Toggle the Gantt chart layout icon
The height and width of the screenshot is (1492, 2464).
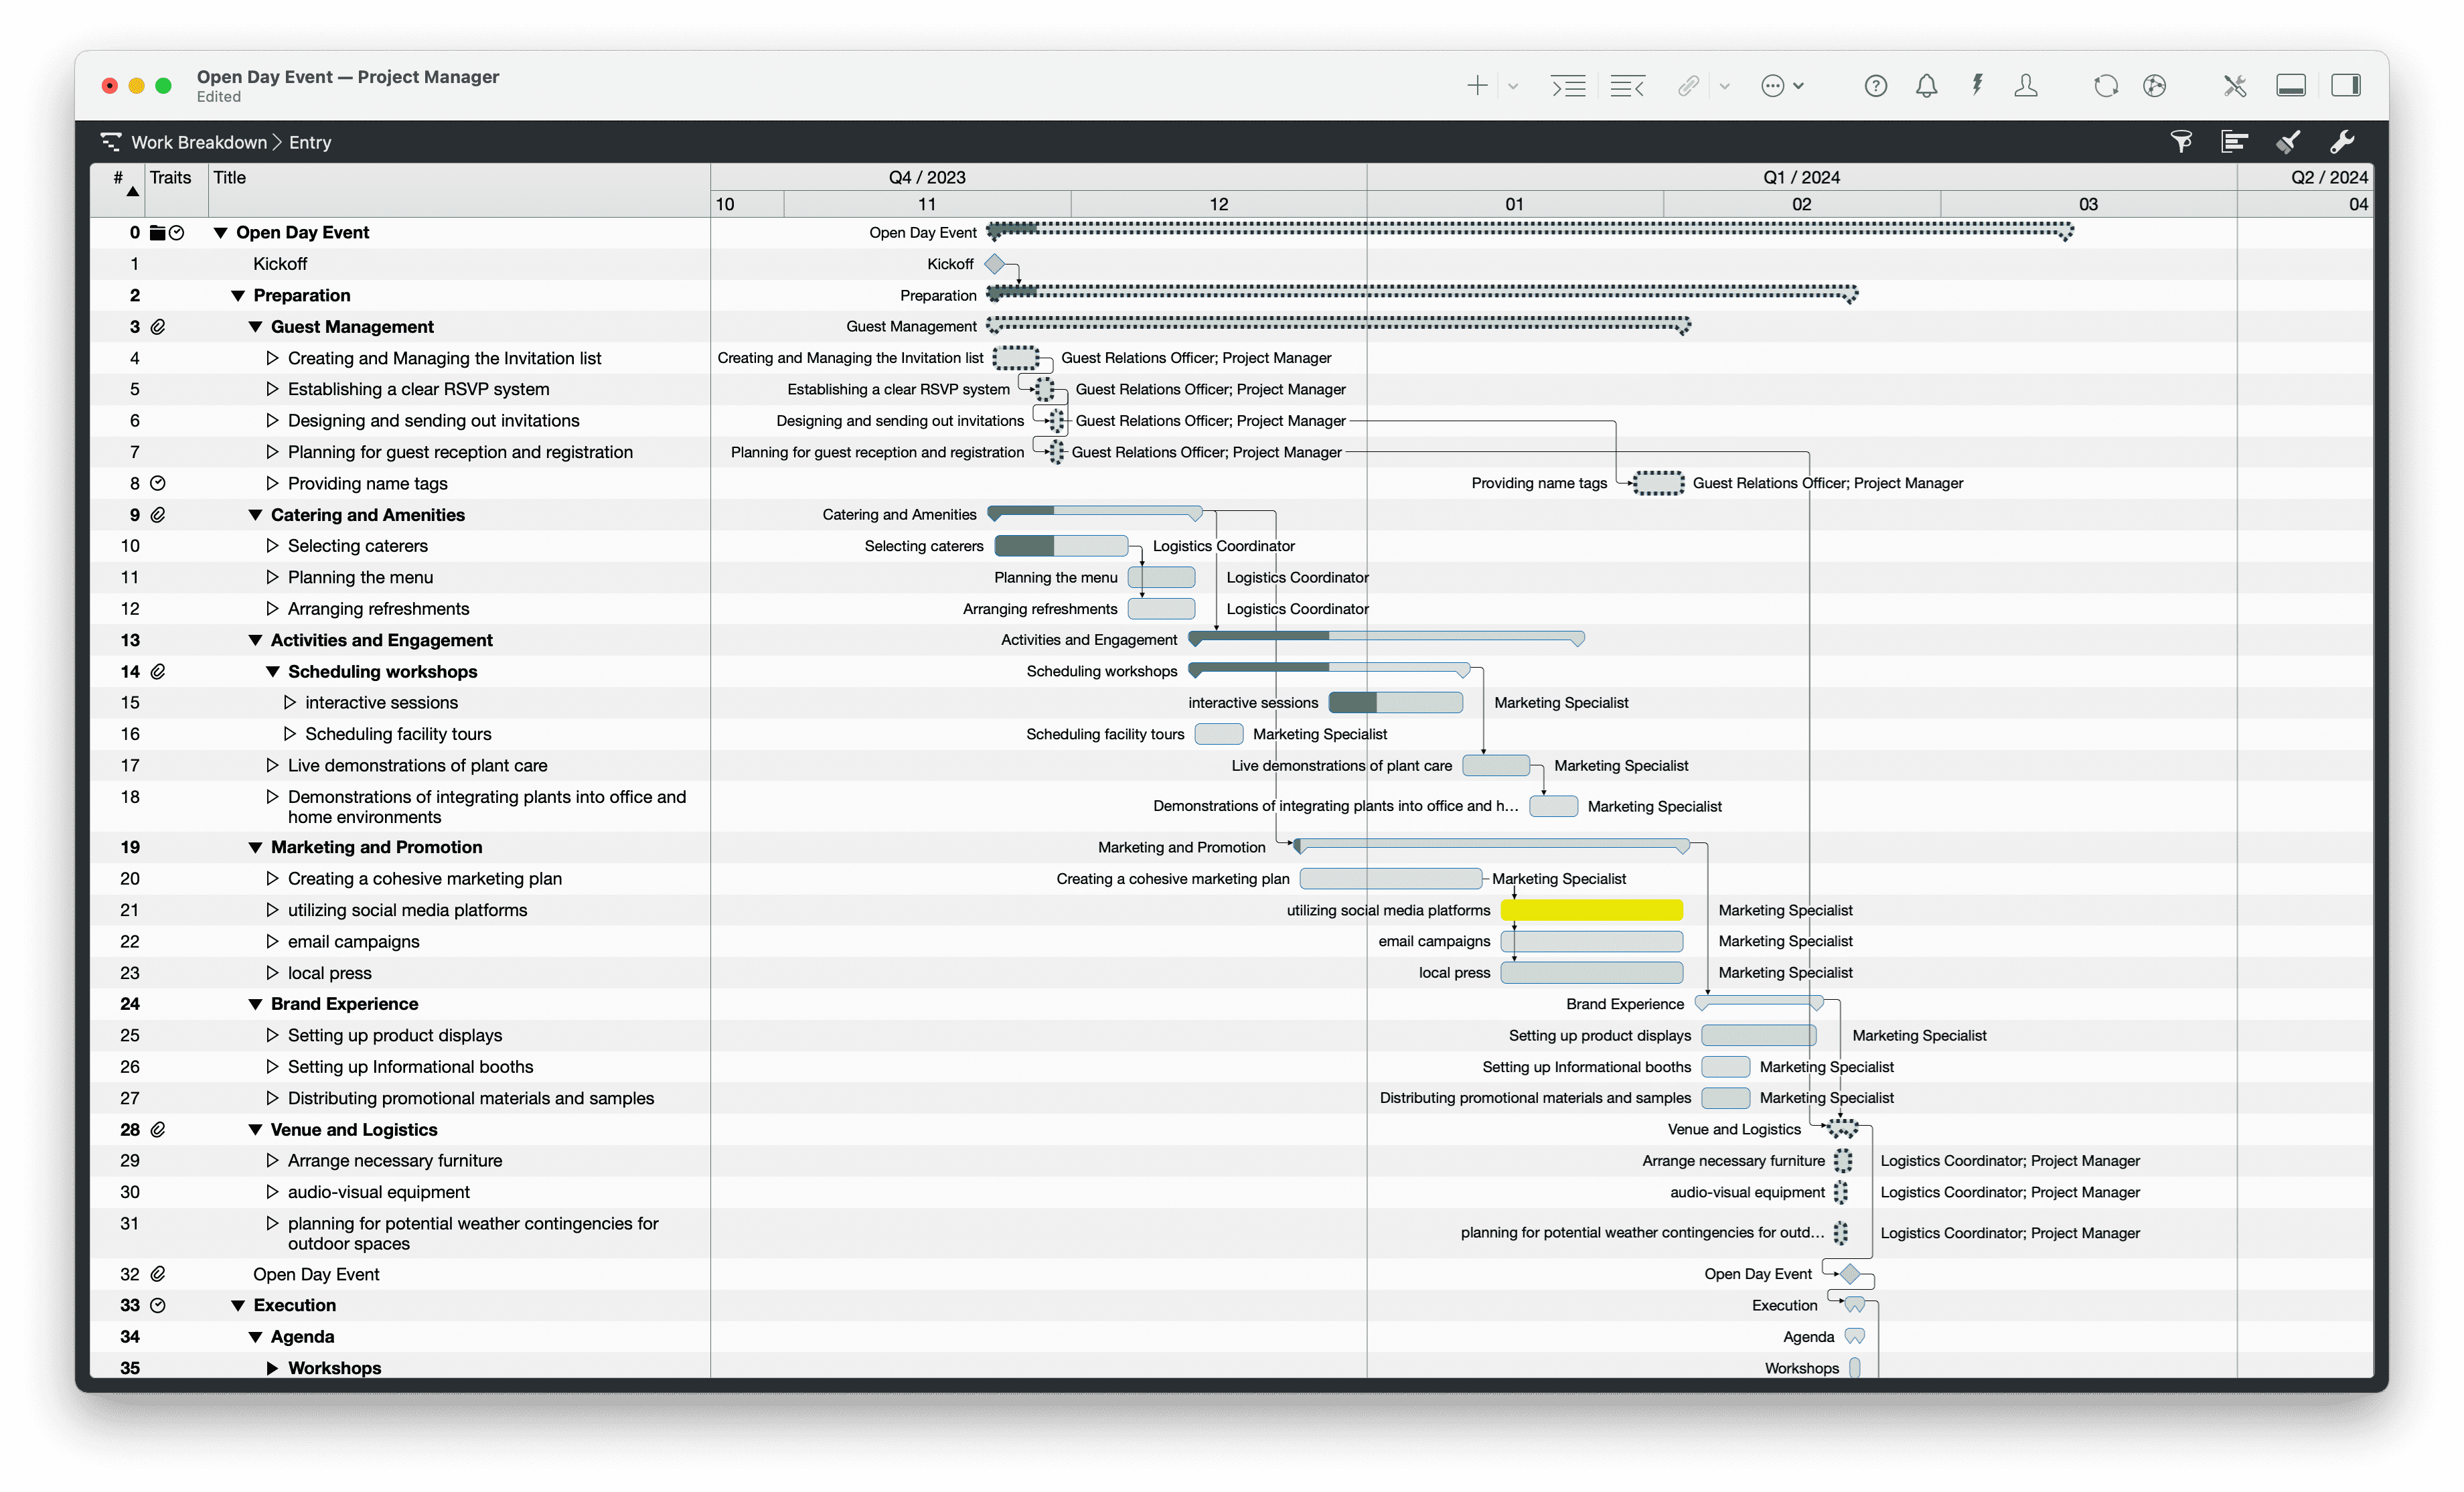(x=2235, y=142)
